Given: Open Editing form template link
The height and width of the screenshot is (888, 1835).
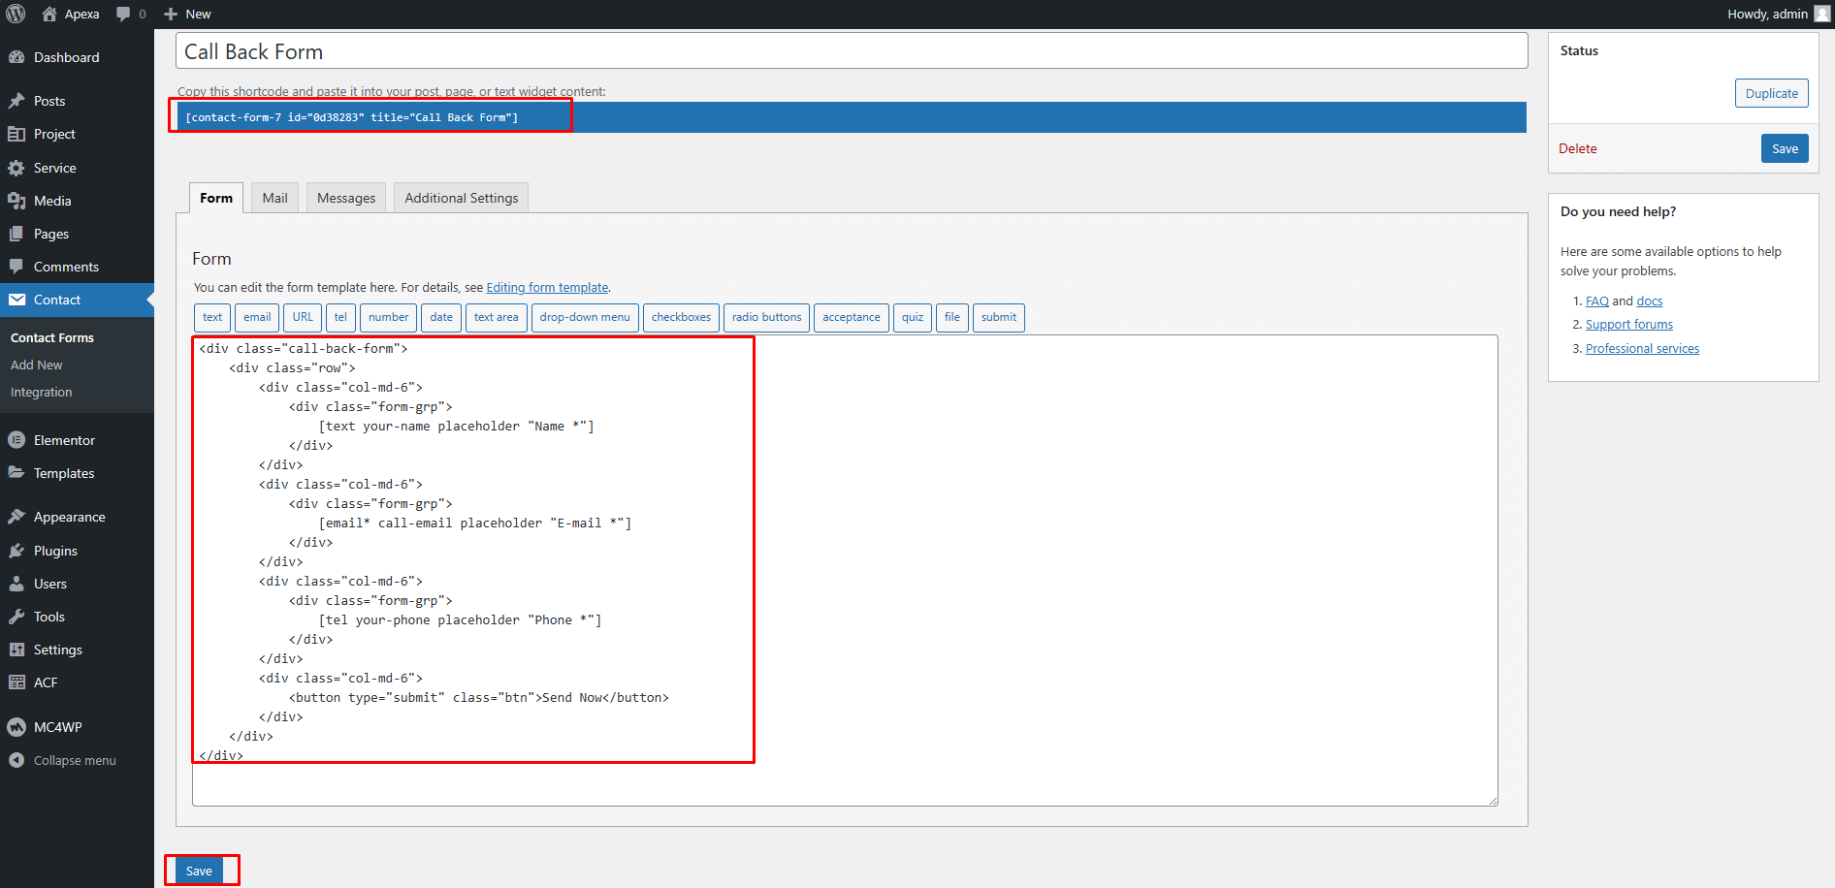Looking at the screenshot, I should 547,287.
